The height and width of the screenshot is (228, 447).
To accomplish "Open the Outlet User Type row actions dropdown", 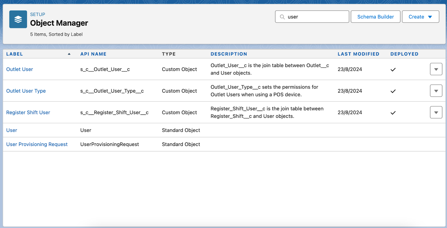I will coord(436,91).
